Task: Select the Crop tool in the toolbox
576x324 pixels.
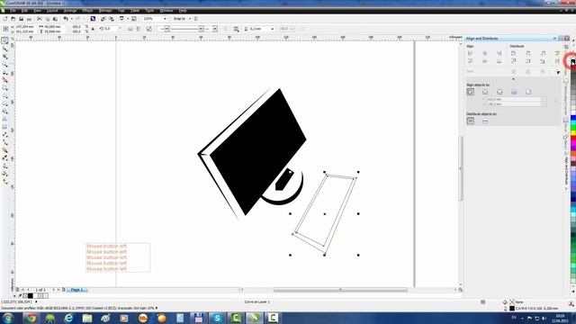Action: [4, 57]
